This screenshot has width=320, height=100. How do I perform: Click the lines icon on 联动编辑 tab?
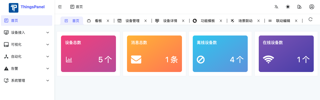pos(270,21)
